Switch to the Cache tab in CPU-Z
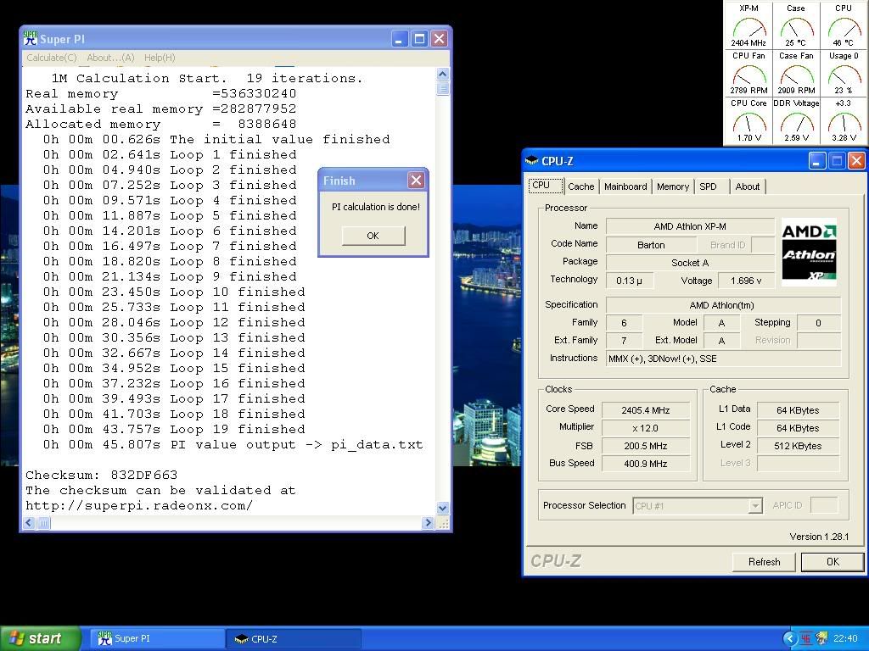The image size is (869, 651). (580, 186)
